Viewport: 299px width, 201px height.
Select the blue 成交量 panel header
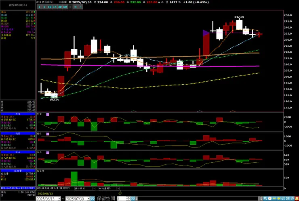click(18, 171)
